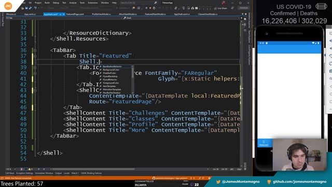Open the Build menu
332x187 pixels.
(x=47, y=3)
